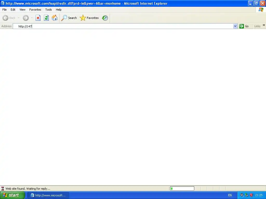266x199 pixels.
Task: Click the 'Web site found' status text
Action: click(x=28, y=189)
